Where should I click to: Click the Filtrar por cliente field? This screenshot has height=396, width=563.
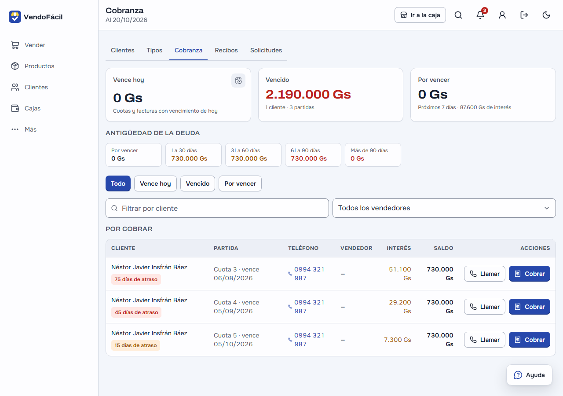click(217, 208)
